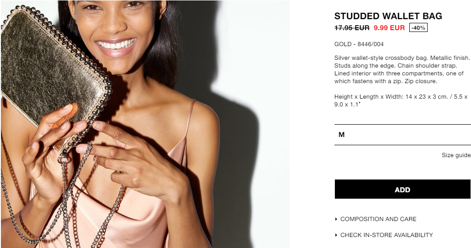
Task: Click the Height x Length x Width dimensions text
Action: 401,100
